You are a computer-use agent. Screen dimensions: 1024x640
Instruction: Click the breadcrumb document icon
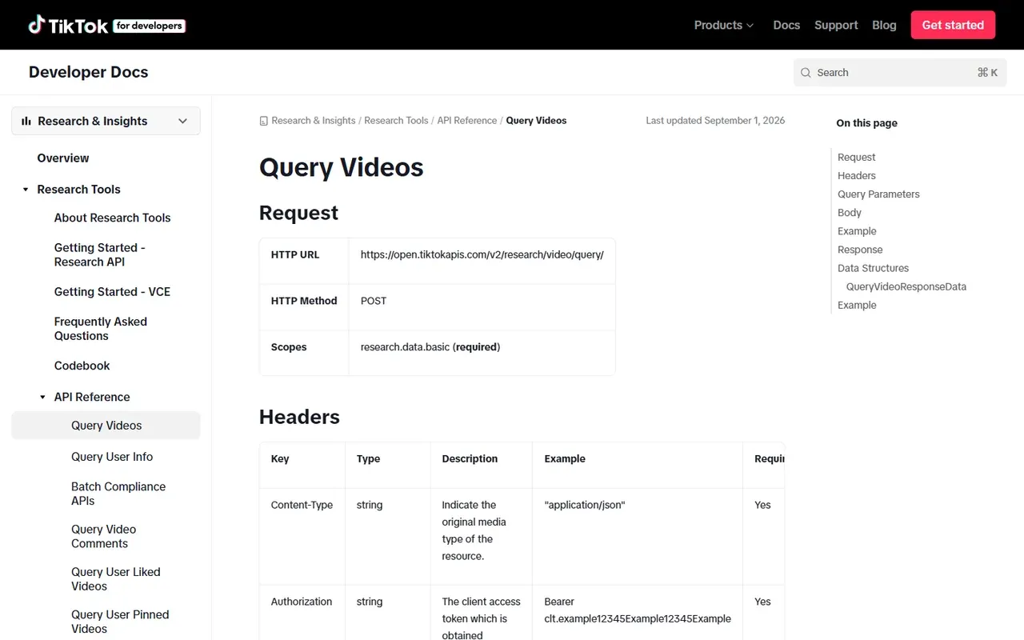point(264,121)
